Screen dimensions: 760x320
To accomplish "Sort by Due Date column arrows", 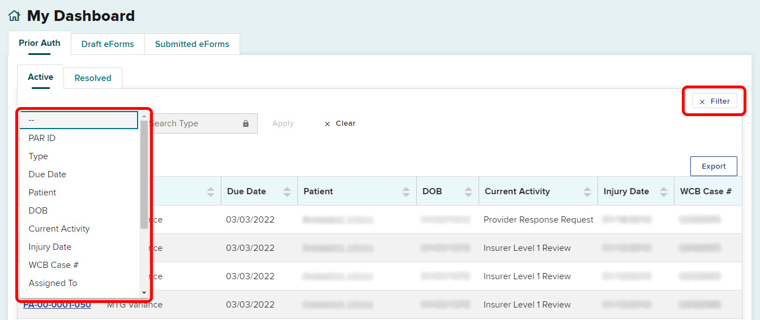I will coord(287,192).
